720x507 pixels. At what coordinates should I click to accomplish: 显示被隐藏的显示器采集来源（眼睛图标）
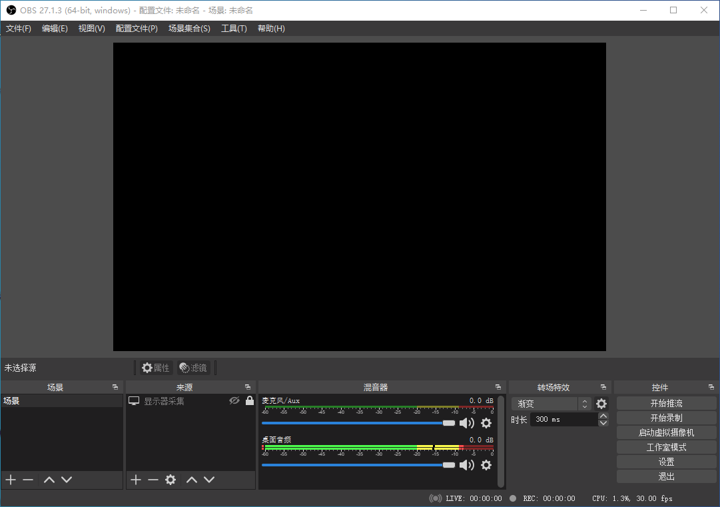pyautogui.click(x=234, y=400)
